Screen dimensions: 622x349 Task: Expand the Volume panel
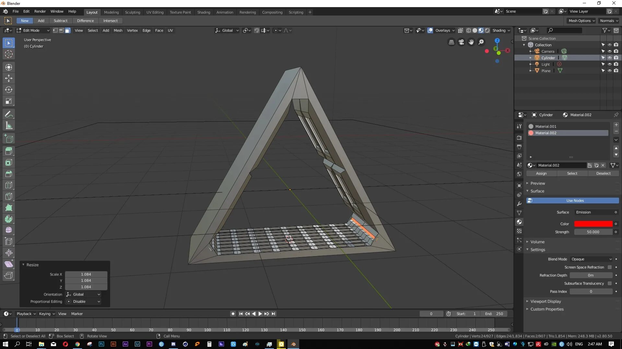pyautogui.click(x=537, y=242)
